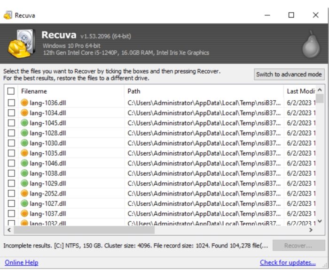Click Switch to advanced mode button
This screenshot has height=270, width=329.
pyautogui.click(x=289, y=75)
